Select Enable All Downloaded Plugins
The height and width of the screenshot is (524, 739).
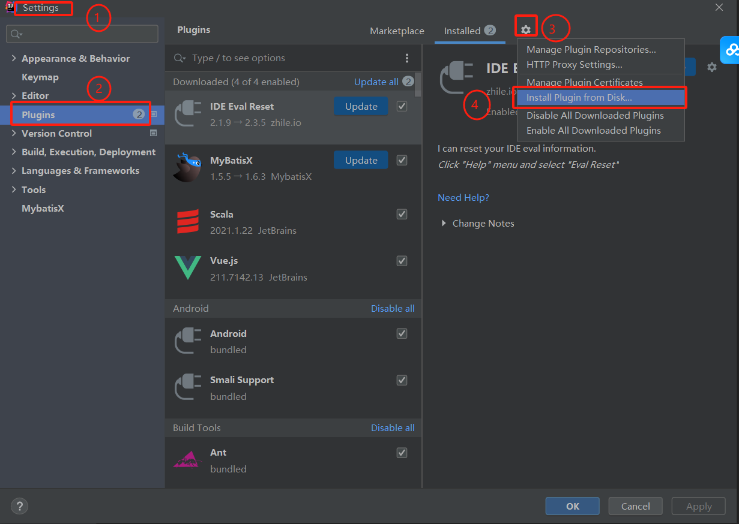tap(601, 131)
